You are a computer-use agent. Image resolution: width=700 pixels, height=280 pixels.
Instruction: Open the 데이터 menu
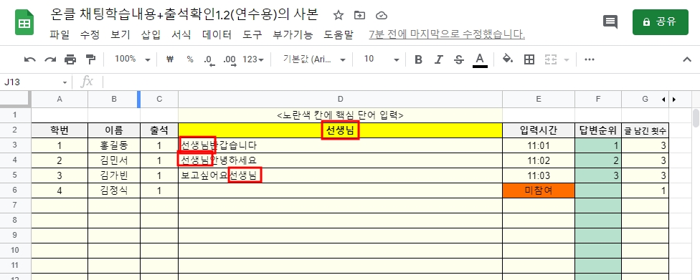coord(217,34)
